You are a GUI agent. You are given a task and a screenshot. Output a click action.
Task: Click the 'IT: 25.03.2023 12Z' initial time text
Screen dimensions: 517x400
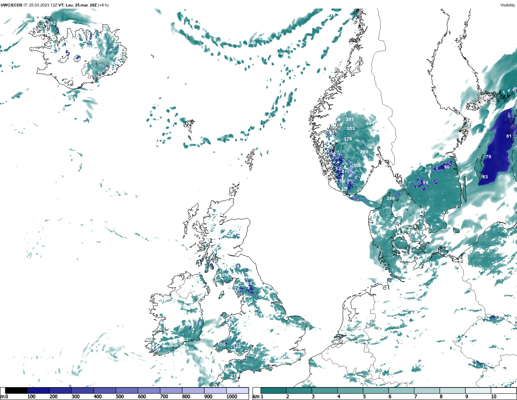tap(40, 5)
